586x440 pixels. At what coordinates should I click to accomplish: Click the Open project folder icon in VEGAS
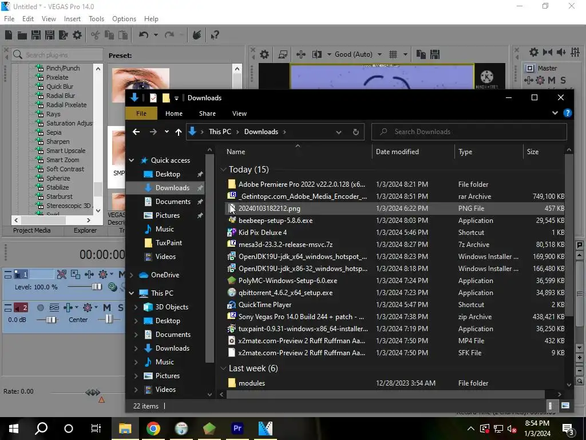tap(22, 35)
